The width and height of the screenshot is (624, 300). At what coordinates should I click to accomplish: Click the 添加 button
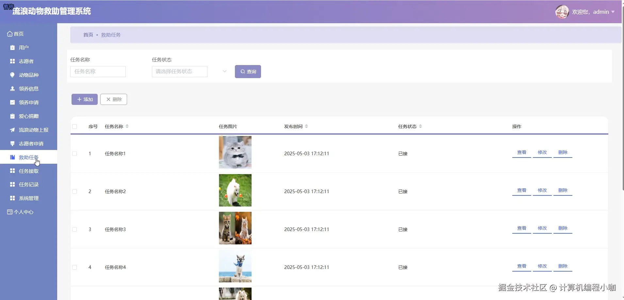[x=85, y=99]
